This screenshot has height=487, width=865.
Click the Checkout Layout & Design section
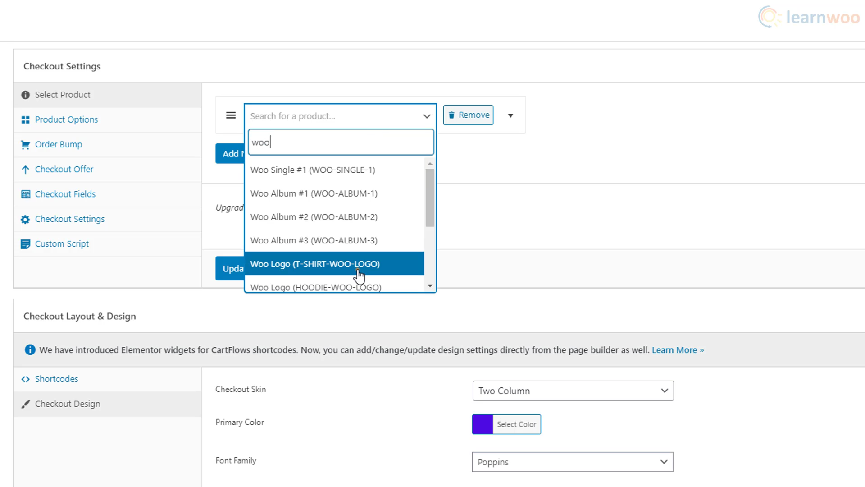(x=80, y=316)
